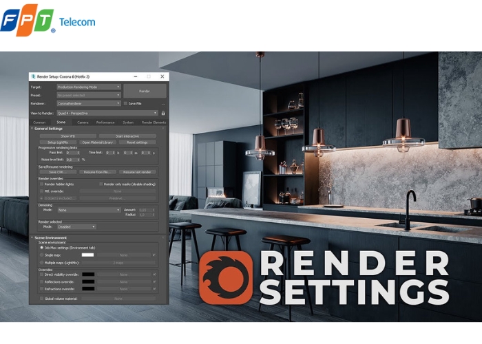Viewport: 482px width, 344px height.
Task: Click the lock viewport icon beside View to Render
Action: [x=163, y=113]
